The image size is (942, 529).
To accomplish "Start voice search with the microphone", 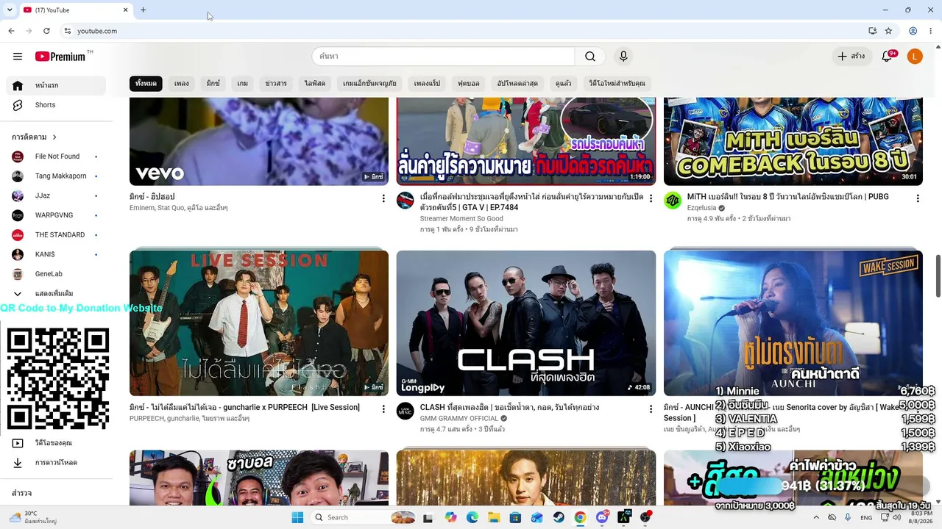I will 623,57.
